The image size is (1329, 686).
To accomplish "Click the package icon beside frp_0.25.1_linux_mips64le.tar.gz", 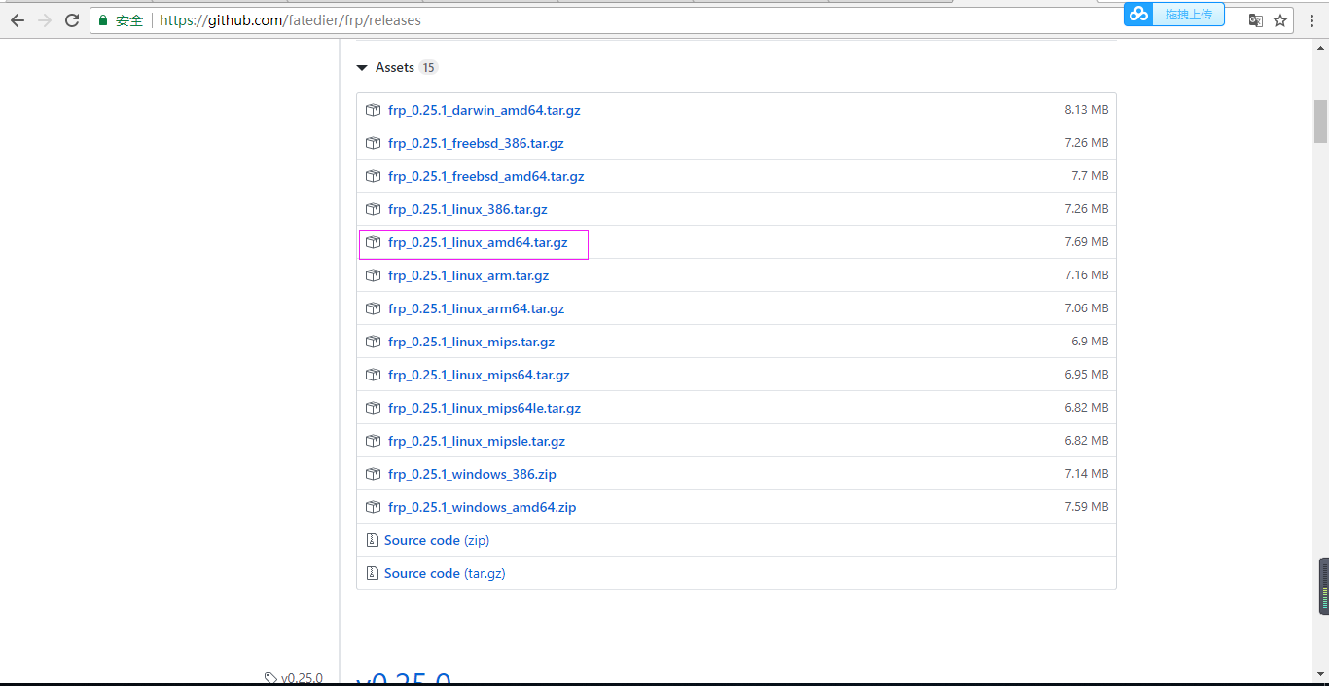I will click(x=373, y=408).
